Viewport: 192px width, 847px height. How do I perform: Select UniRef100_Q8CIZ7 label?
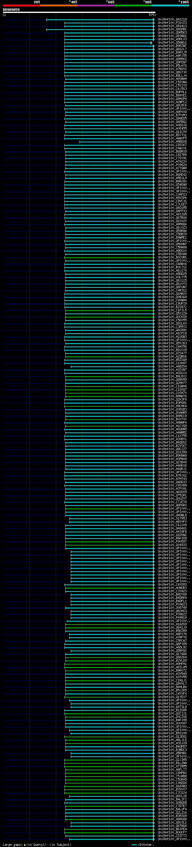tap(172, 449)
